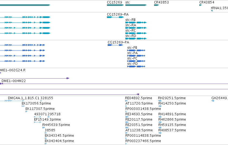Screen dimensions: 228x145
Task: Select the RH08537.5prime EST
Action: [x=160, y=133]
